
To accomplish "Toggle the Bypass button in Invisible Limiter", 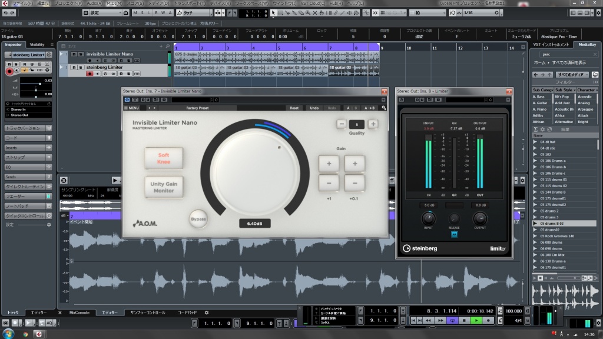I will point(198,219).
